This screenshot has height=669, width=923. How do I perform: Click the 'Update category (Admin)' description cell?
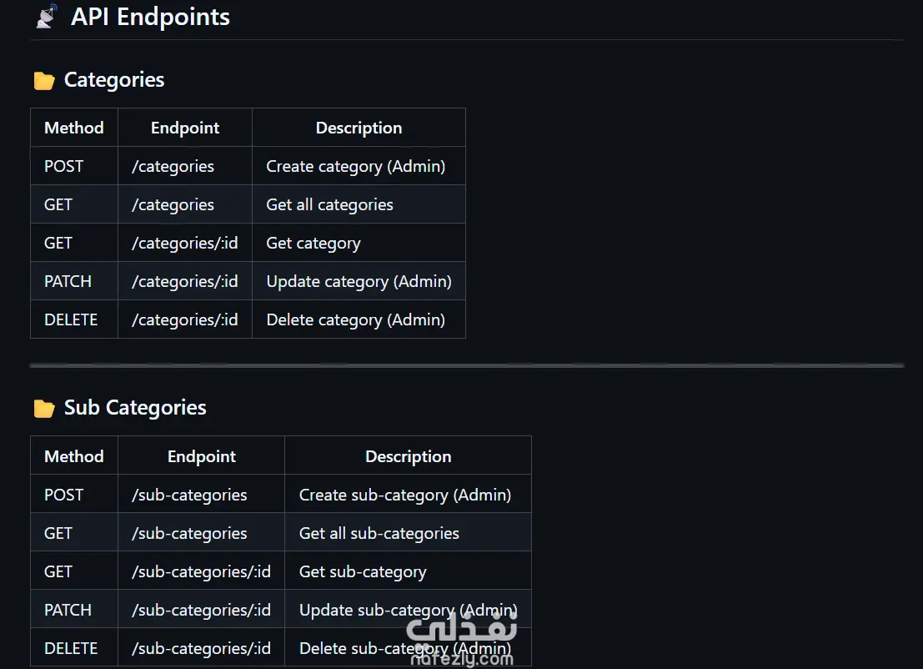(x=359, y=281)
